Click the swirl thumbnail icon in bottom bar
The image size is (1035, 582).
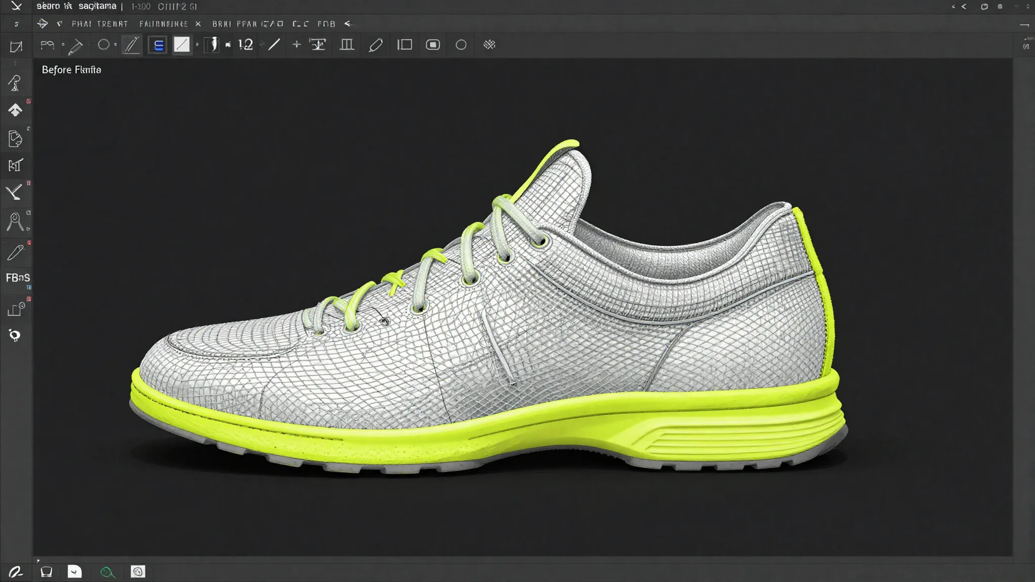[138, 571]
